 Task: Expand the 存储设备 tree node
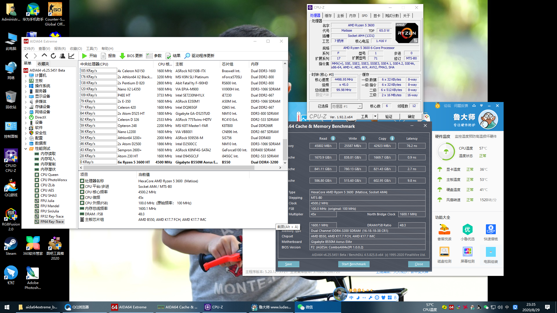coord(26,107)
